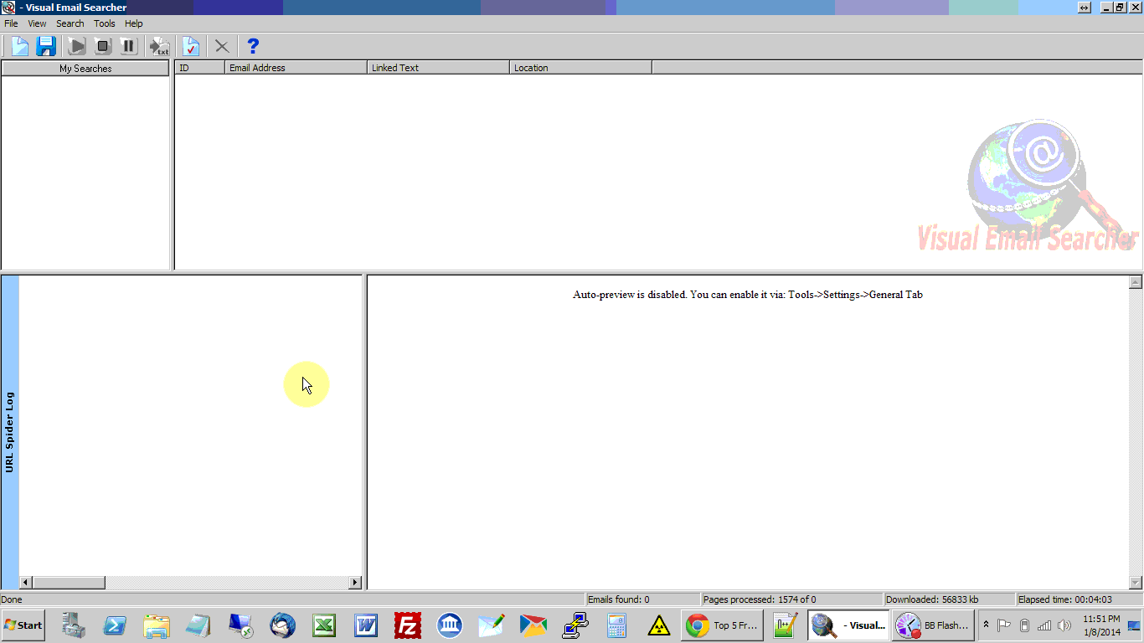
Task: Open Server Manager from the taskbar
Action: point(74,625)
